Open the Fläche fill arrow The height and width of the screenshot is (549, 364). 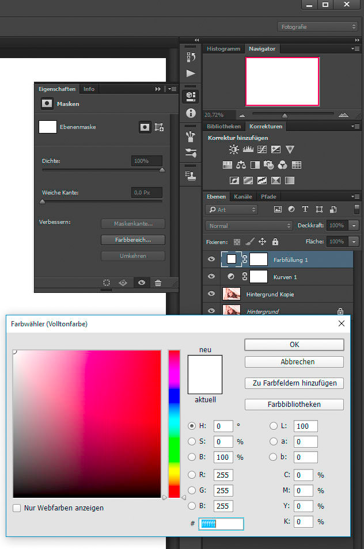354,242
